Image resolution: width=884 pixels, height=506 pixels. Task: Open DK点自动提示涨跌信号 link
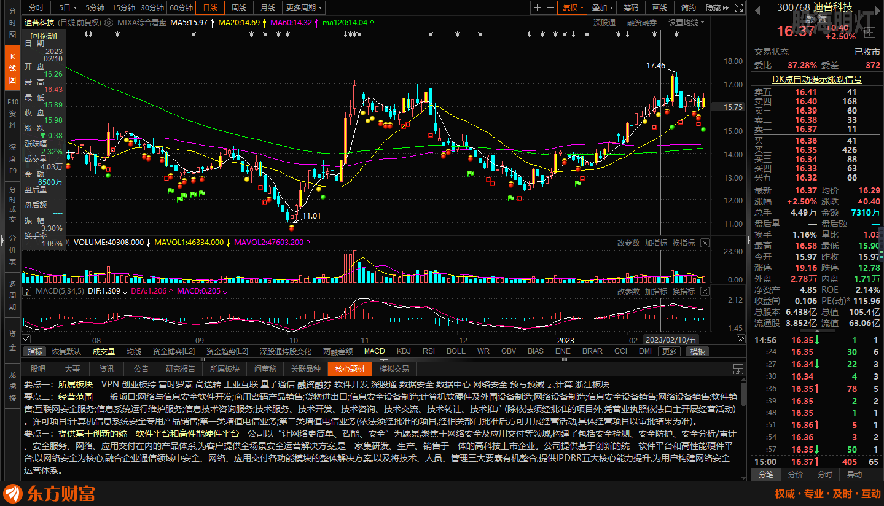(x=816, y=79)
